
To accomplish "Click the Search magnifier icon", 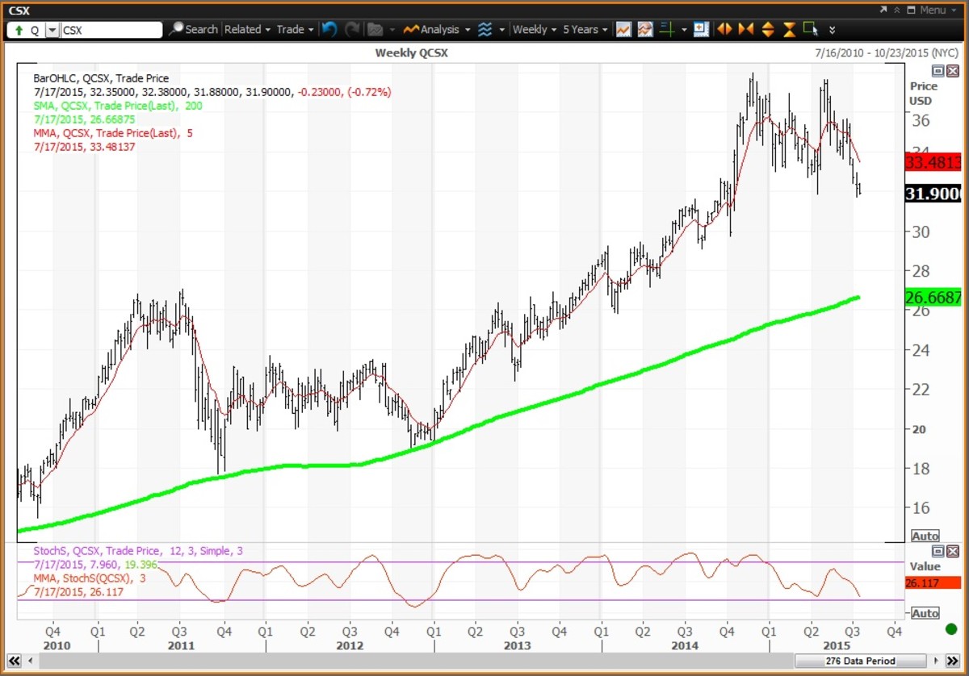I will (x=176, y=29).
